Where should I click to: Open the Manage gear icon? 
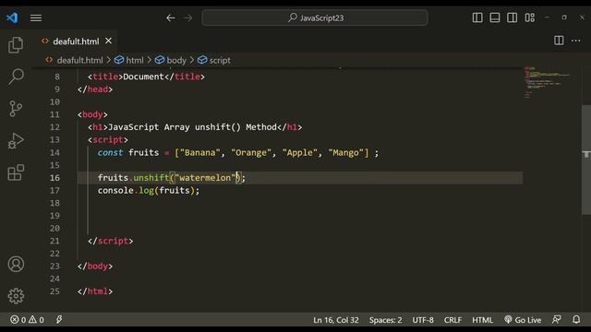(16, 296)
